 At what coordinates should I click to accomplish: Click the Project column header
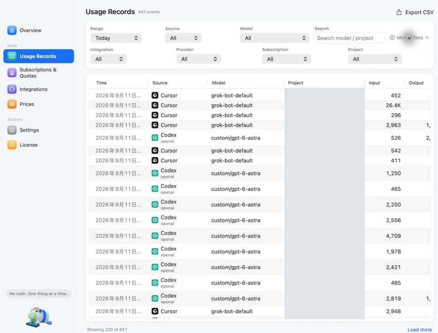pyautogui.click(x=296, y=83)
